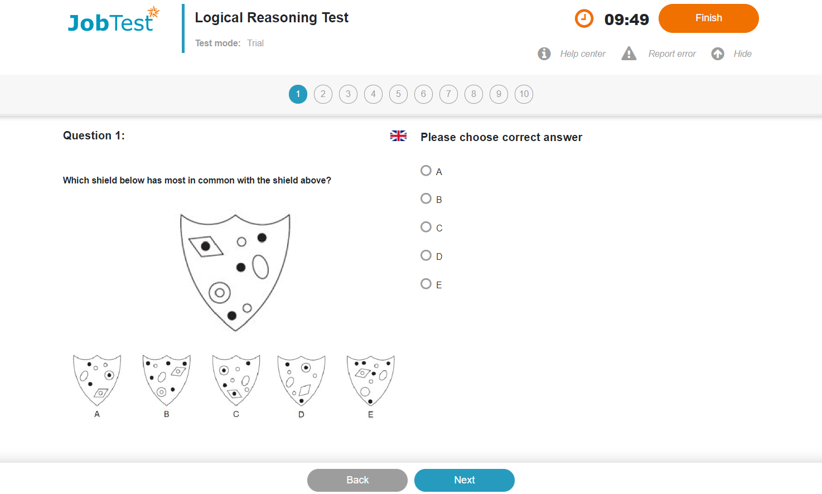Click the Help center info icon
Screen dimensions: 822x494
[544, 54]
